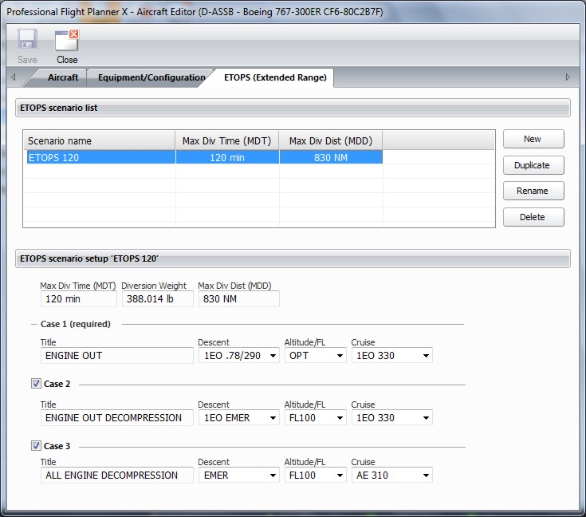Click the 830 NM cell in scenario list
The height and width of the screenshot is (517, 586).
tap(331, 157)
